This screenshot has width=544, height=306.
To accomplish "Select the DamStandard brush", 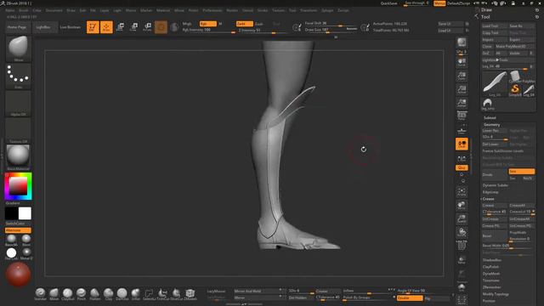I will (122, 294).
